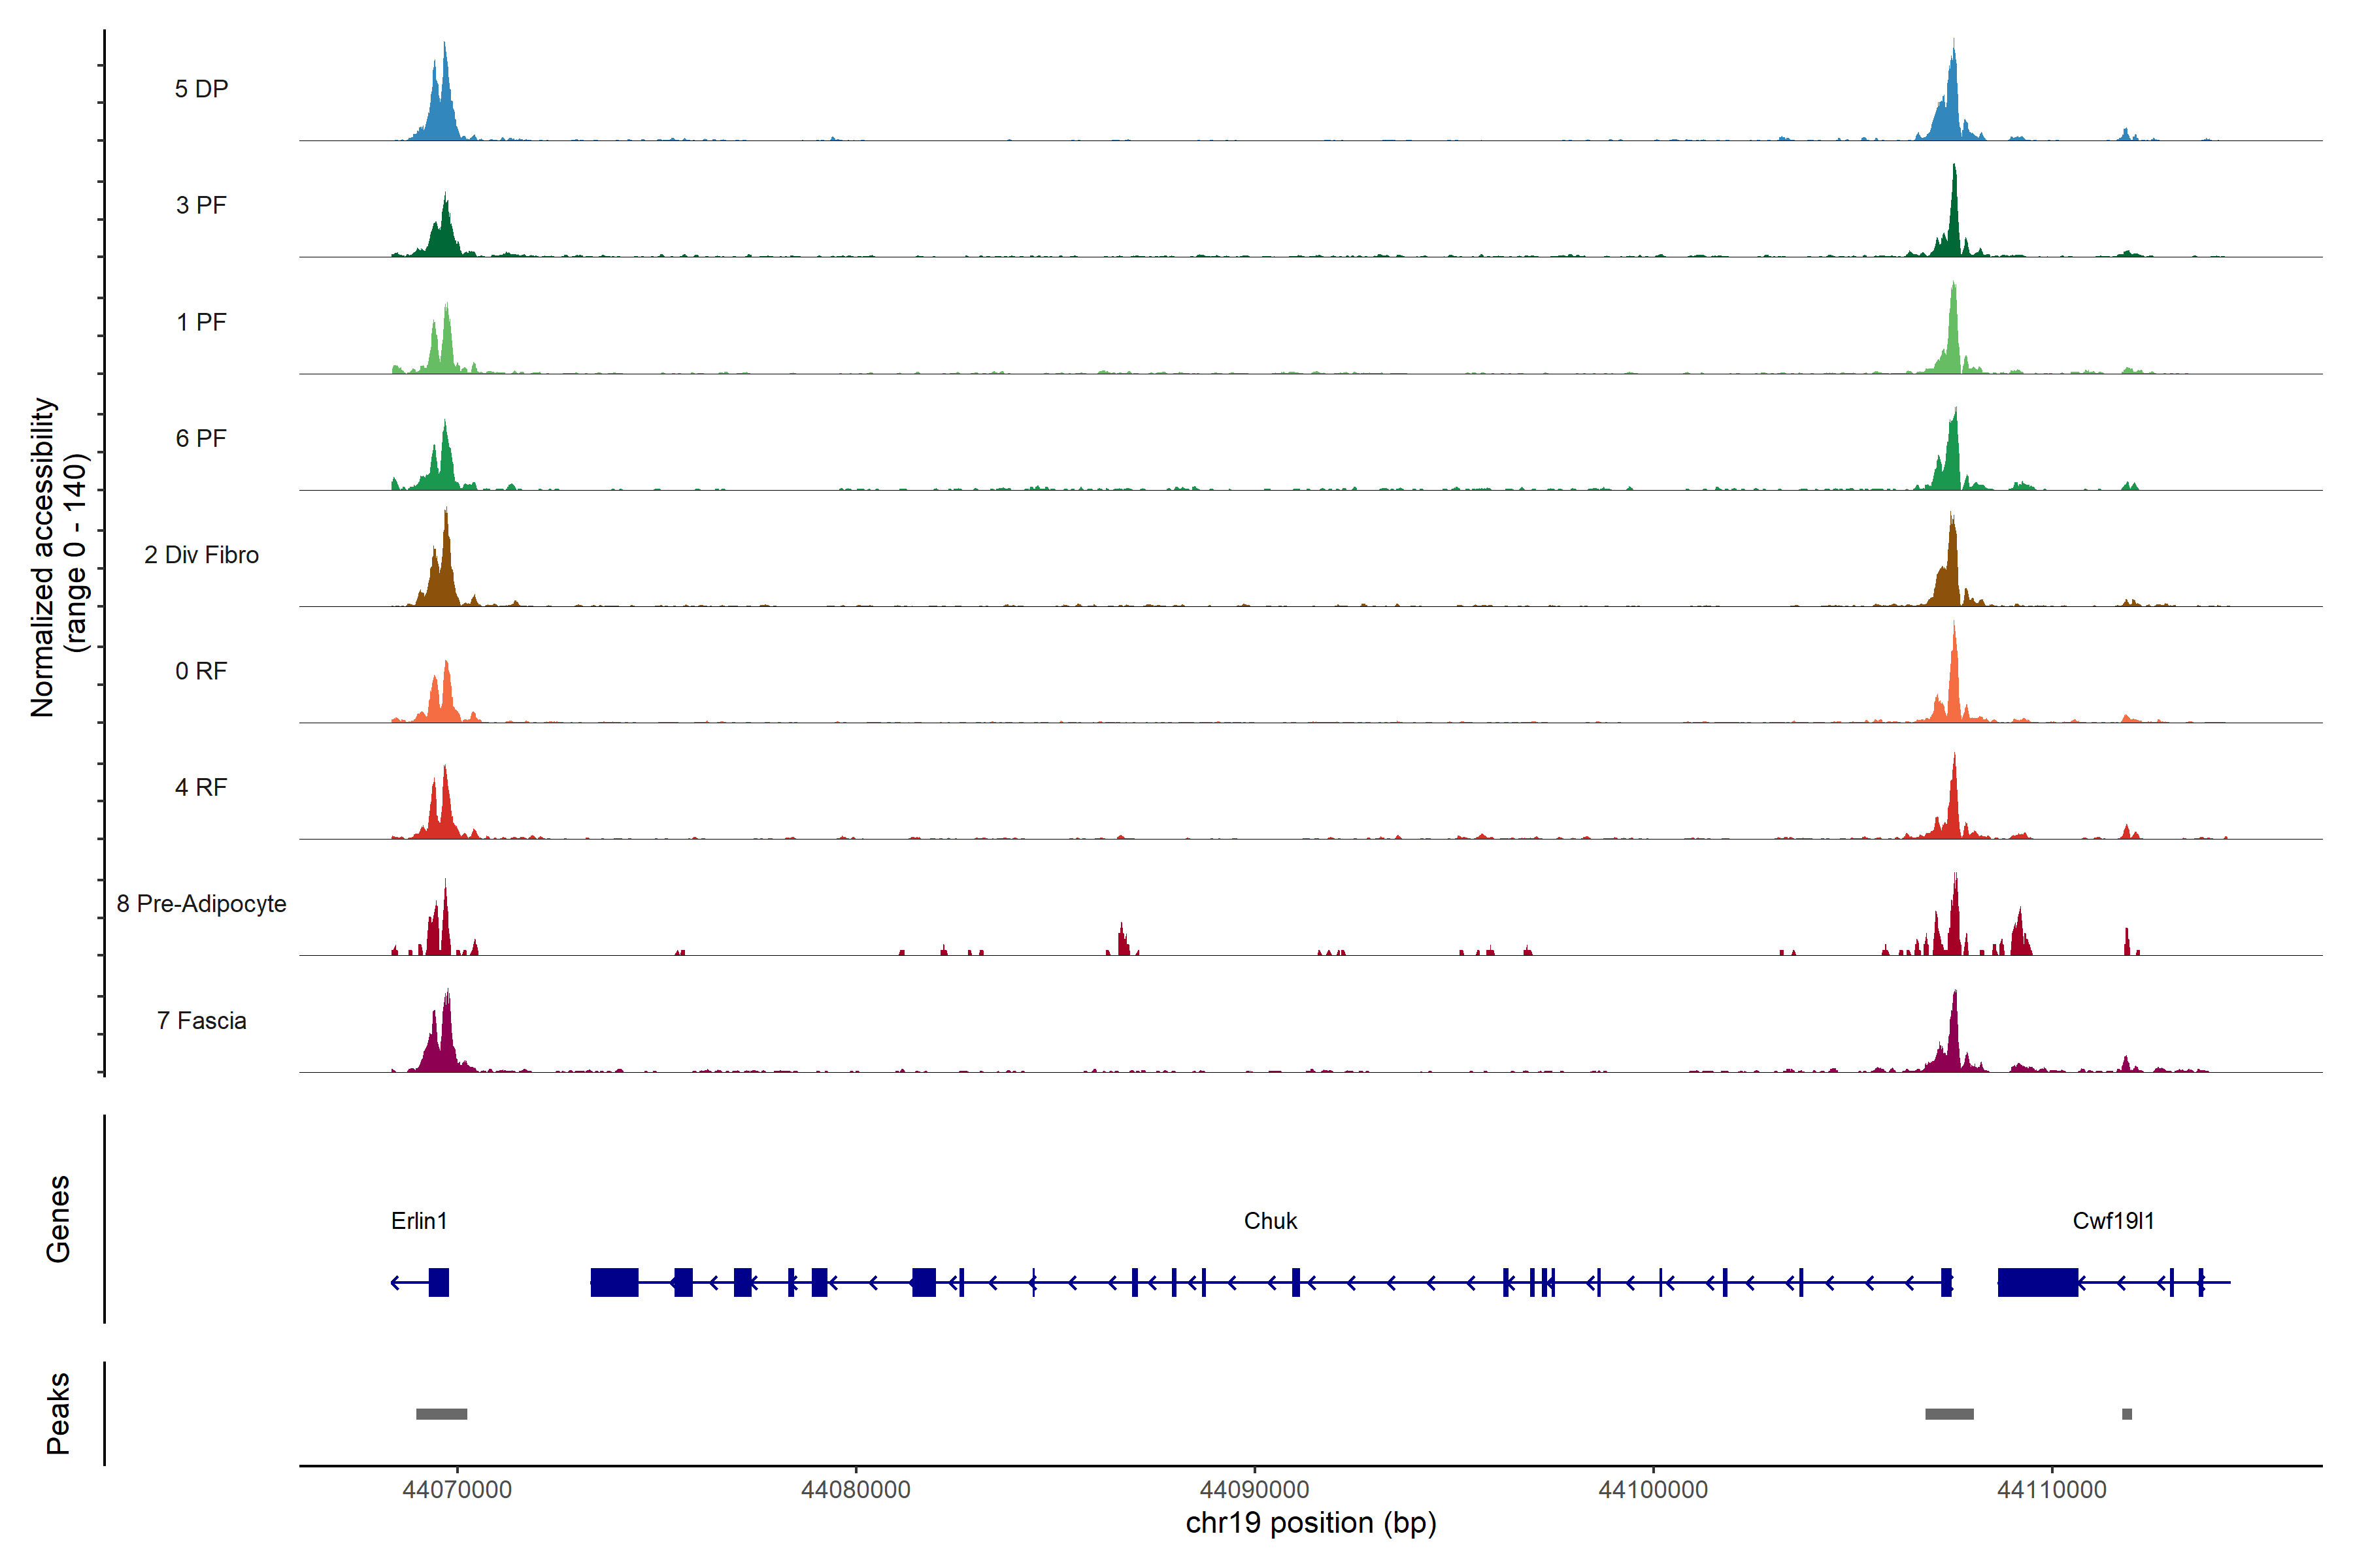Click the 44070000 axis tick label
The height and width of the screenshot is (1568, 2353).
tap(456, 1489)
